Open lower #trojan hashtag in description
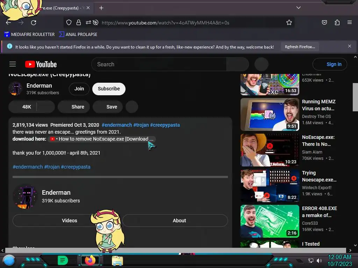Image resolution: width=358 pixels, height=268 pixels. 52,167
